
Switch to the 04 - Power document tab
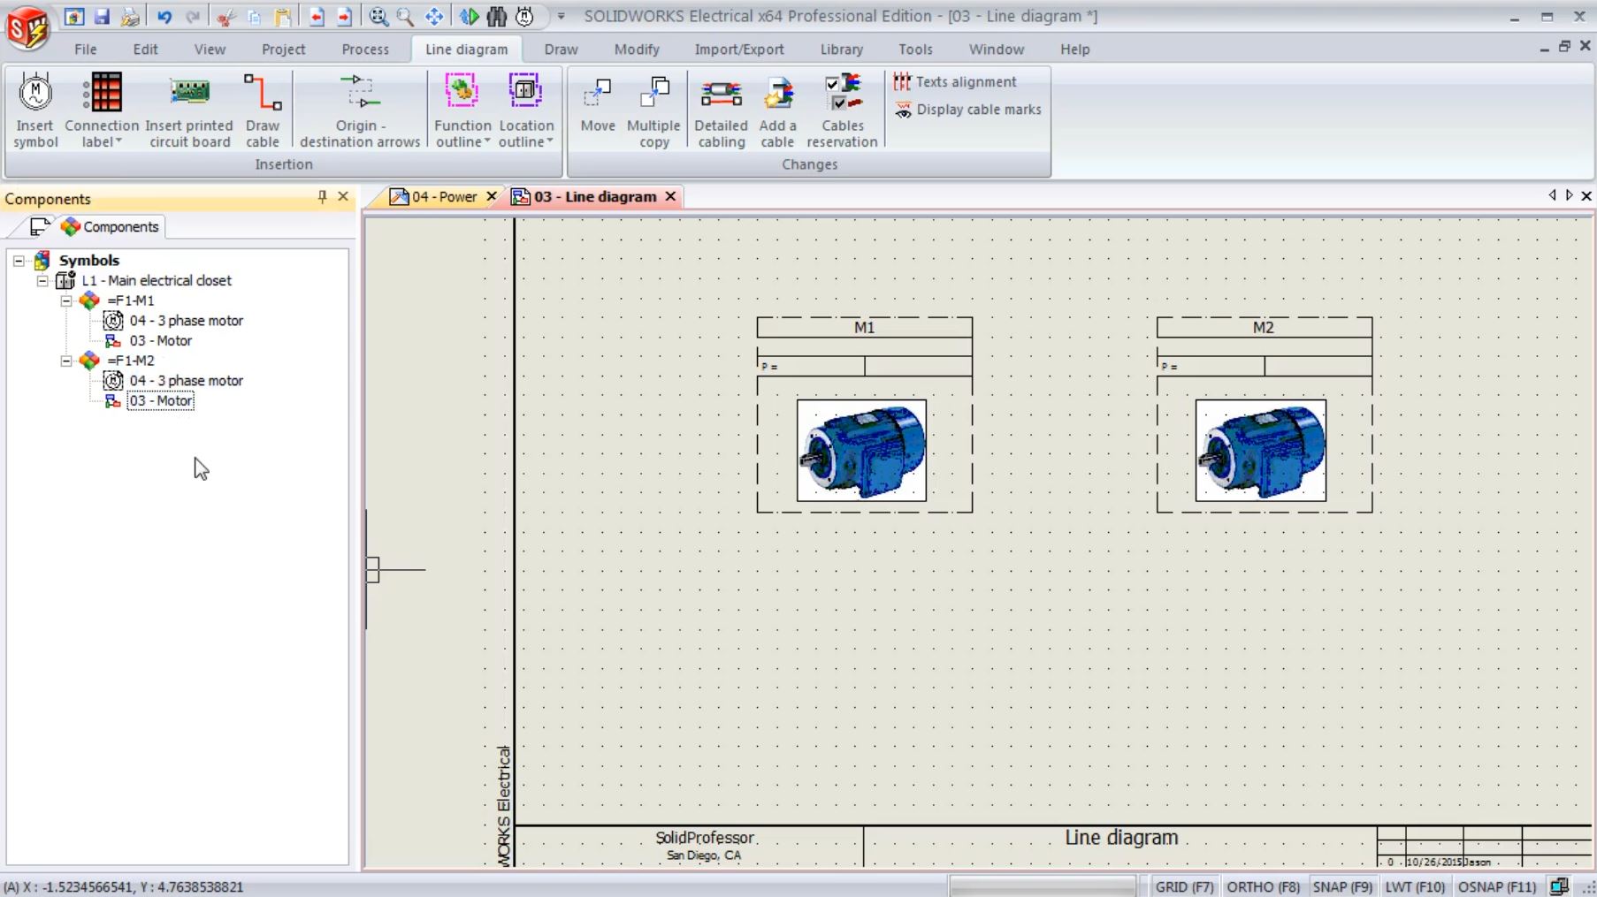[444, 197]
